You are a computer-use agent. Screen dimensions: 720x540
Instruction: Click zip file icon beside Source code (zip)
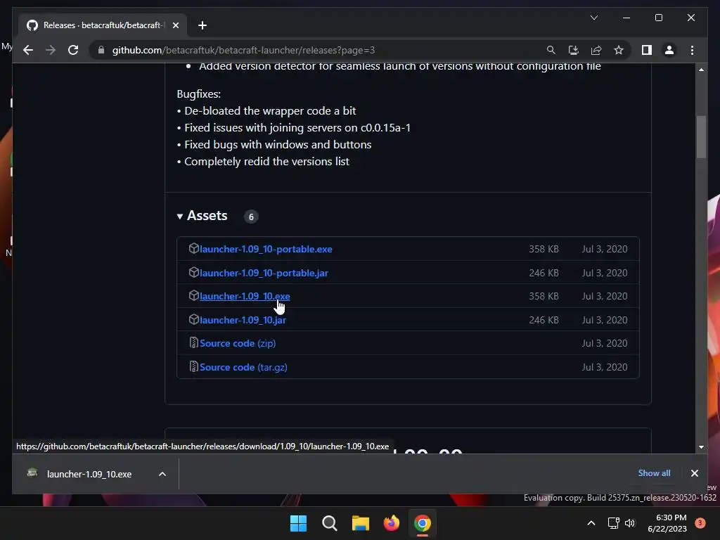coord(194,343)
